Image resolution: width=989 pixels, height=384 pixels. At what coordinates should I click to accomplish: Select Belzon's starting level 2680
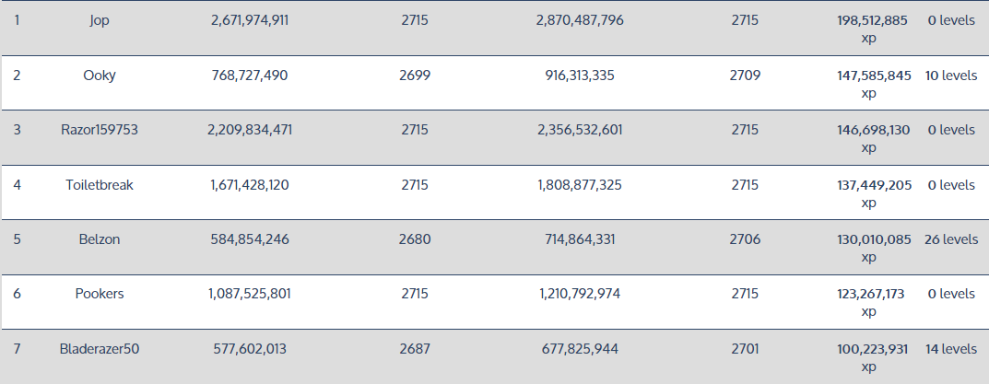(x=415, y=239)
